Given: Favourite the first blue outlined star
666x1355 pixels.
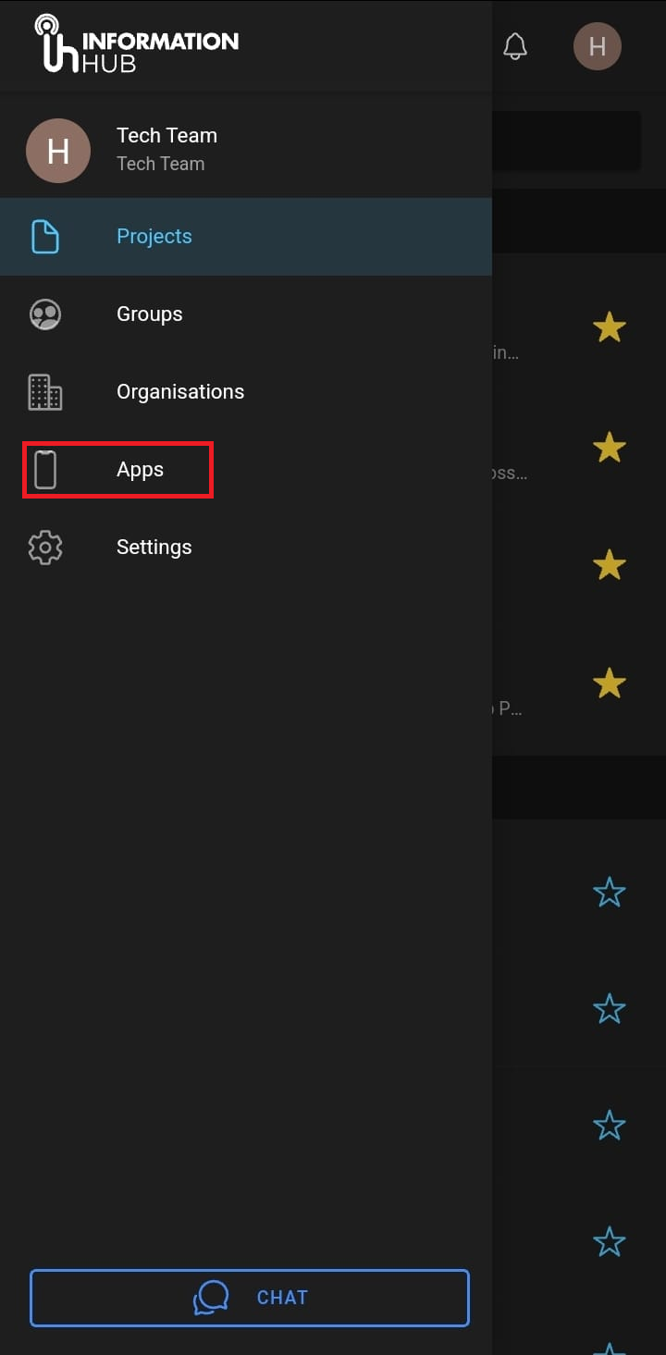Looking at the screenshot, I should pos(609,893).
